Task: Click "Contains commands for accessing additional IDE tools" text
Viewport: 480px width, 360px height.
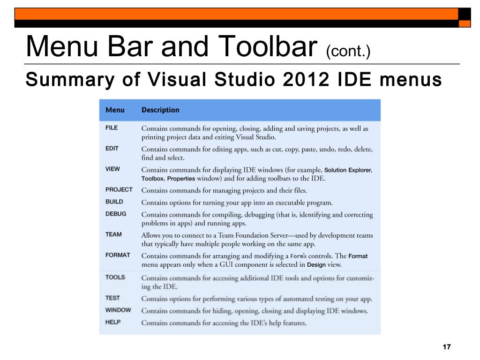Action: click(258, 282)
